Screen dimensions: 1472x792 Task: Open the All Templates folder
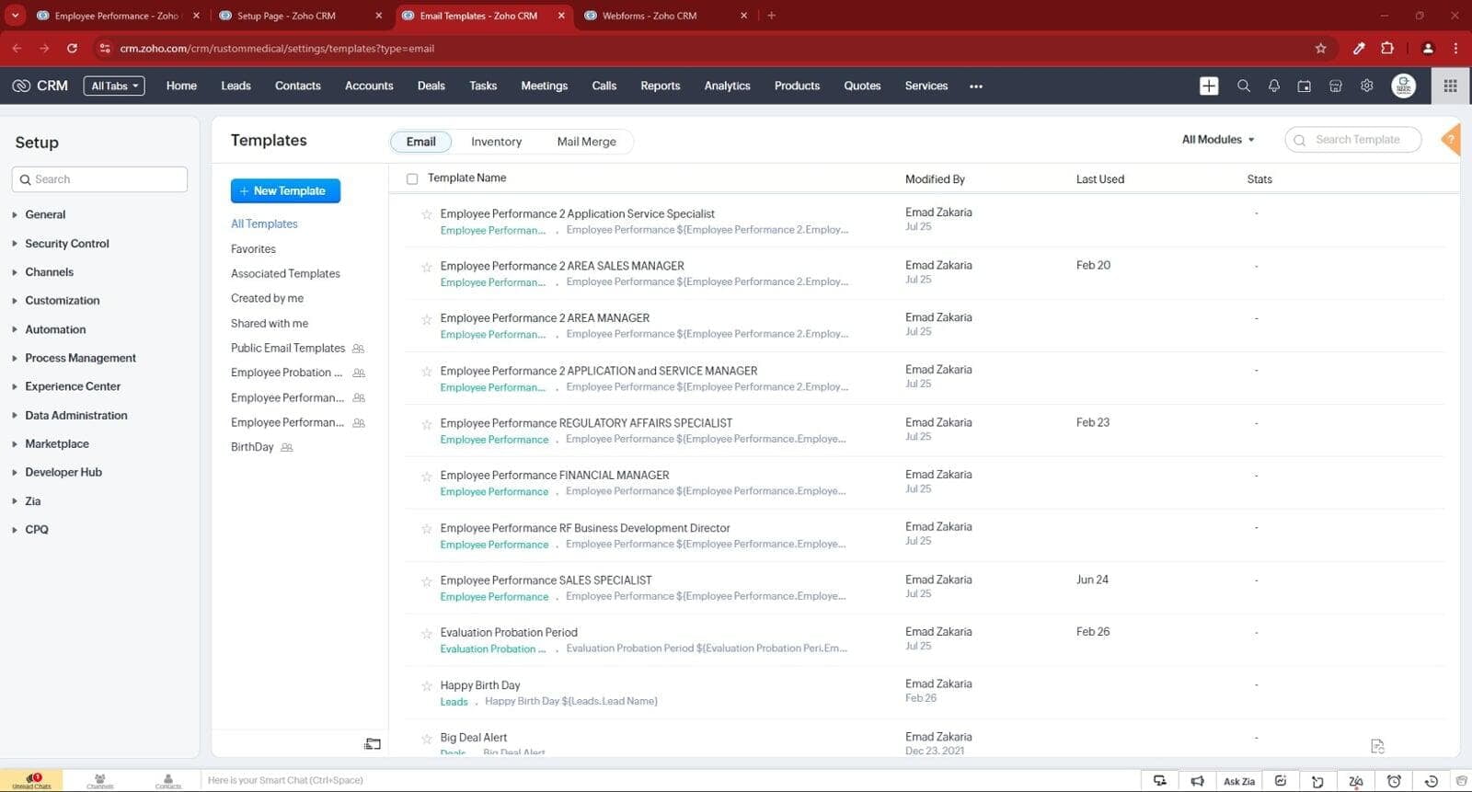264,224
